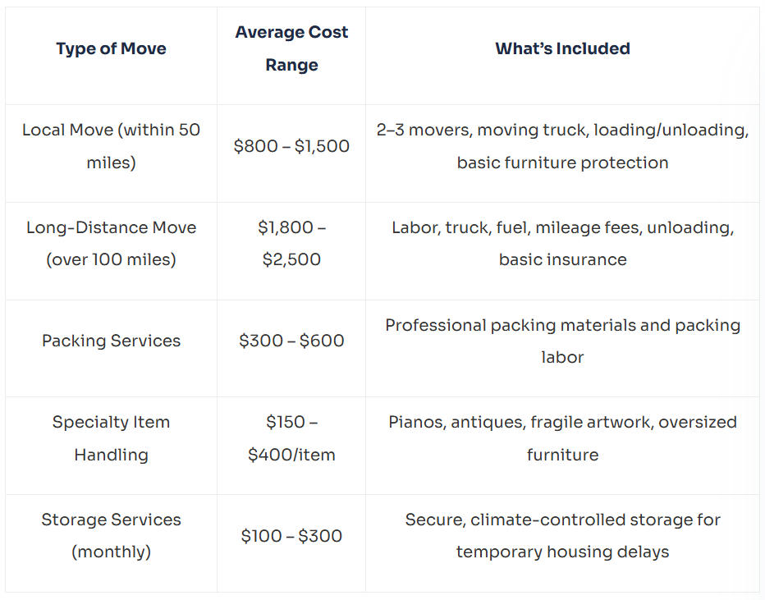Click the 'What's Included' header cell
Viewport: 765px width, 600px height.
pyautogui.click(x=562, y=56)
